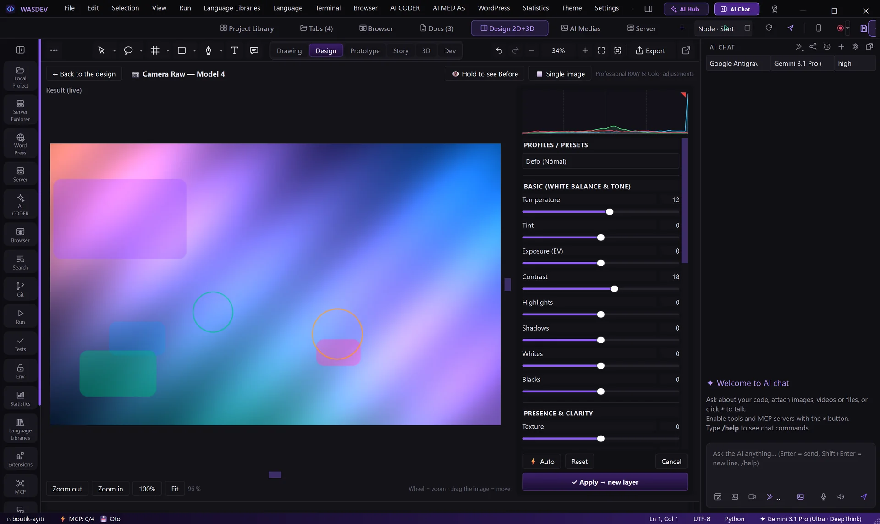Viewport: 880px width, 524px height.
Task: Select the Rectangle shape tool
Action: coord(181,50)
